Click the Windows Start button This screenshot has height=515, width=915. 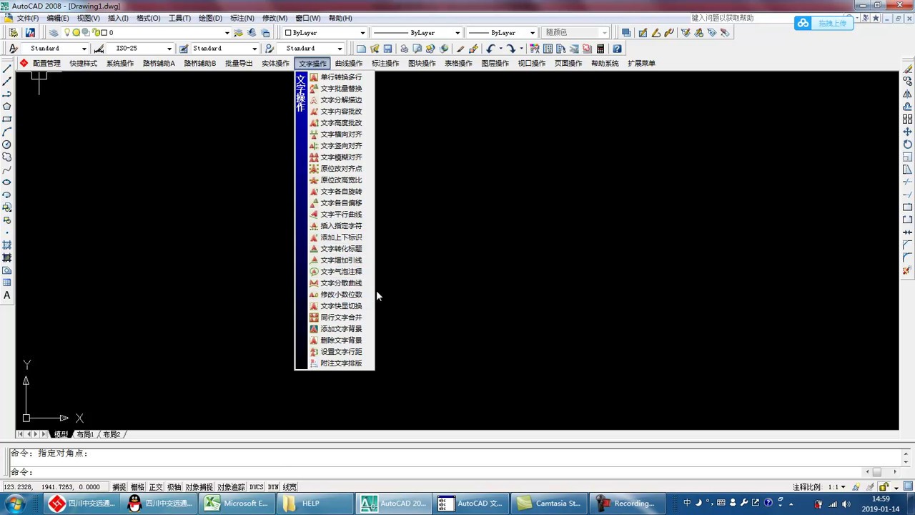(15, 504)
